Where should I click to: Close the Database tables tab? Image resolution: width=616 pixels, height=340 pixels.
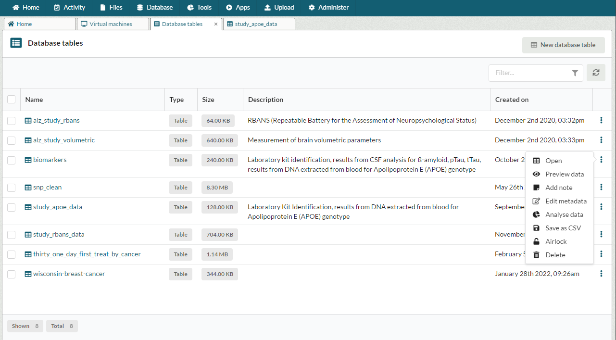(x=216, y=24)
